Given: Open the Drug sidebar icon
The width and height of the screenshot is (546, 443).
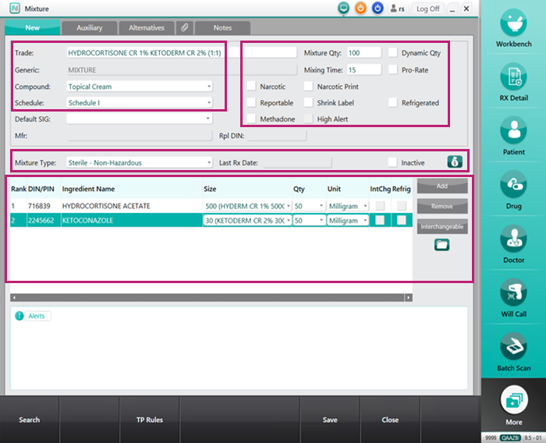Looking at the screenshot, I should (x=513, y=186).
